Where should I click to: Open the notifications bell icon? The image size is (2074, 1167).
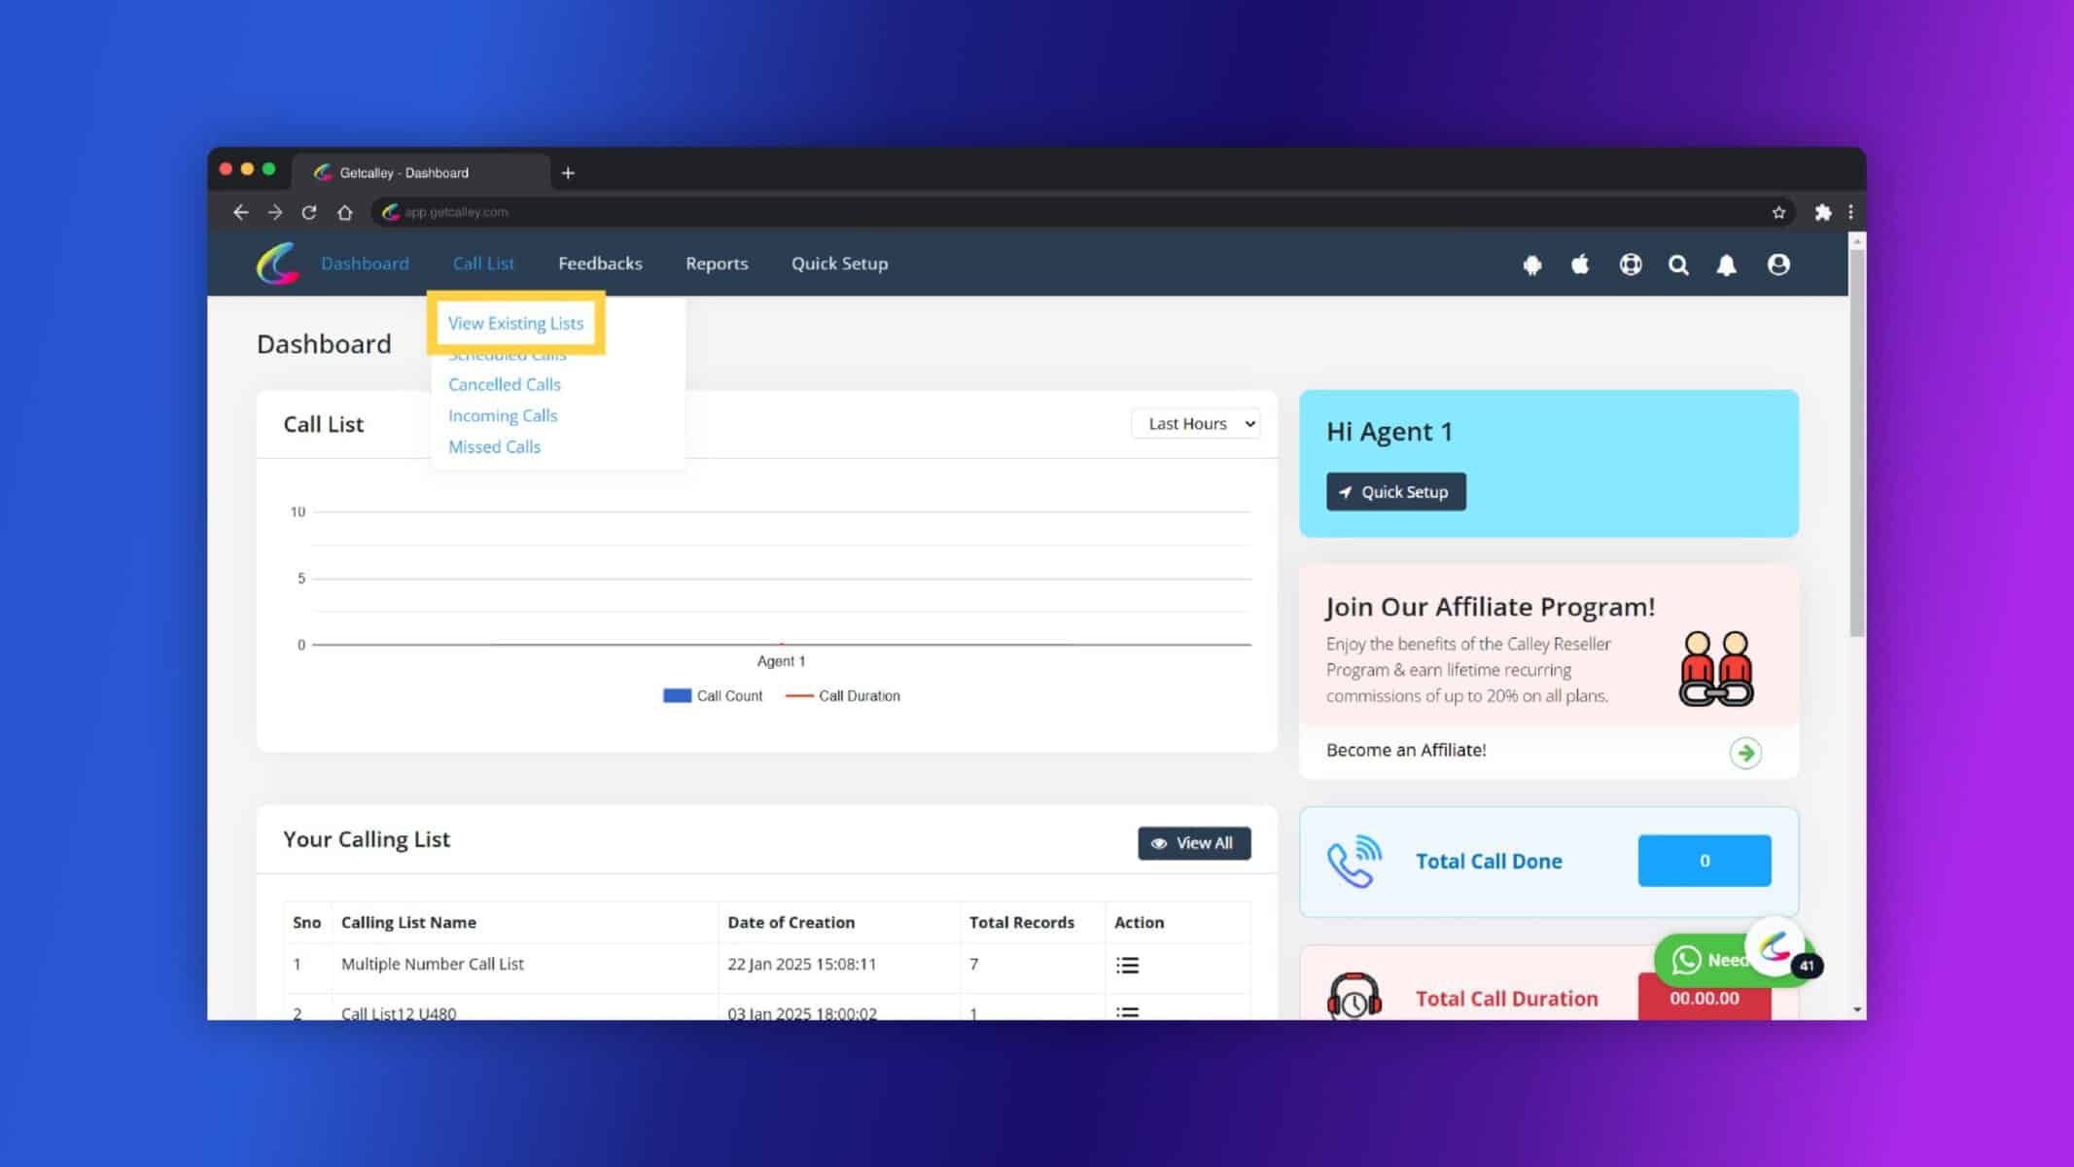(x=1726, y=265)
